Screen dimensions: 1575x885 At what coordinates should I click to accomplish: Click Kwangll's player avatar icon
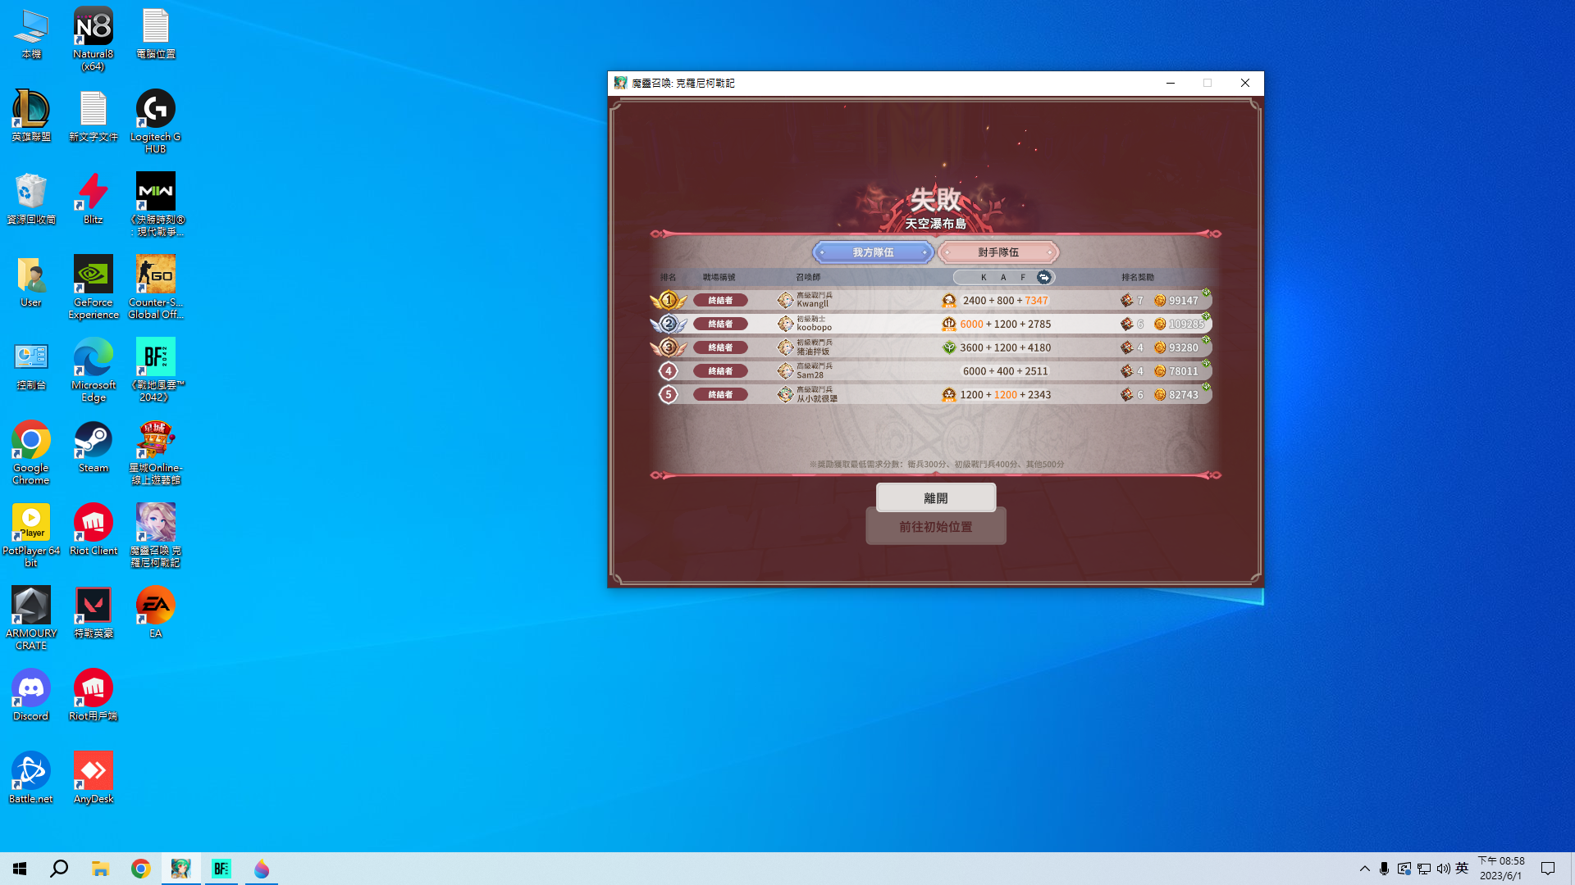(785, 301)
